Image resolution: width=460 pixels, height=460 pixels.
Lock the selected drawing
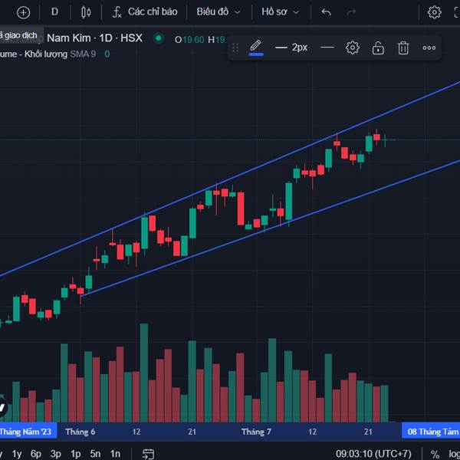(378, 48)
